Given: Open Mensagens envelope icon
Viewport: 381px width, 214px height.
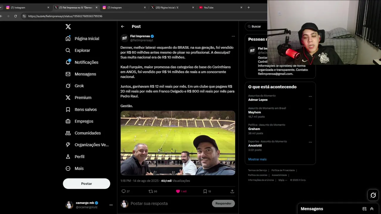Looking at the screenshot, I should 68,74.
